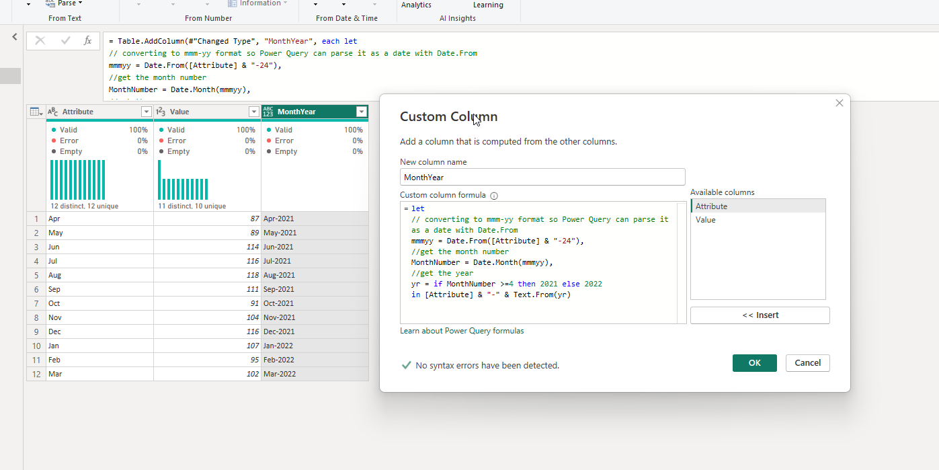Click the Apr cell in Attribute column
The height and width of the screenshot is (470, 939).
[99, 219]
